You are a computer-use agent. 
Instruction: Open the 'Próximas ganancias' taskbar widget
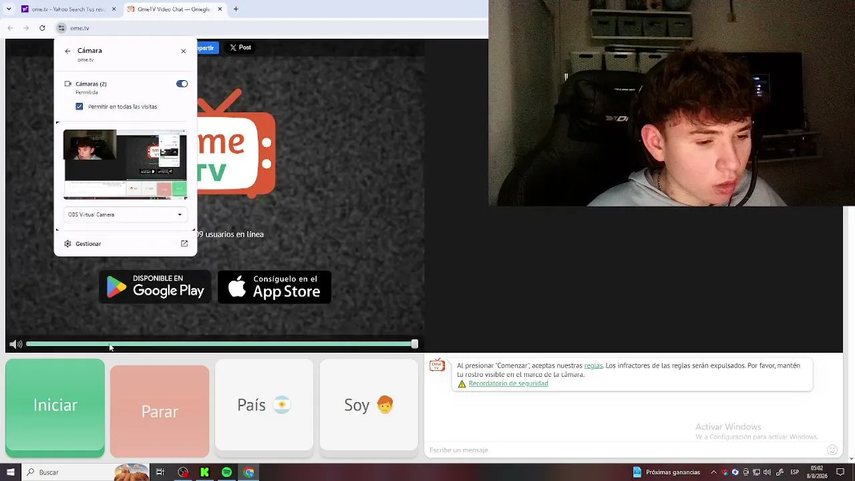[x=667, y=472]
